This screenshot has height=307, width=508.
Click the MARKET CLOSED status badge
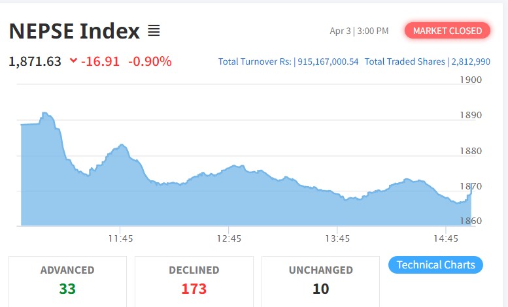447,31
